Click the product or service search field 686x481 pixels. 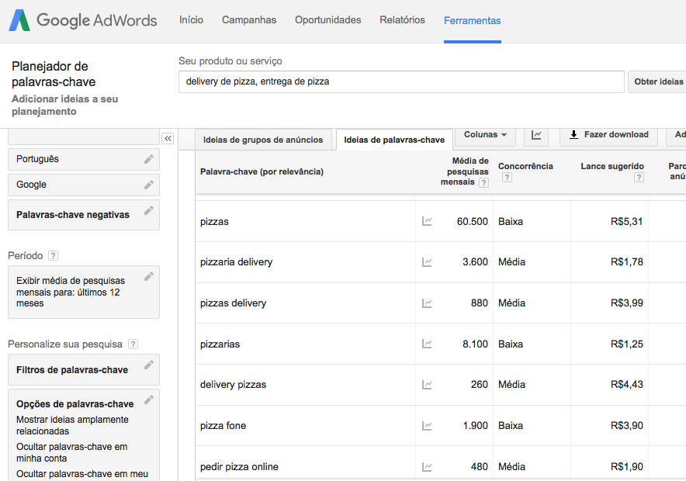pyautogui.click(x=401, y=81)
